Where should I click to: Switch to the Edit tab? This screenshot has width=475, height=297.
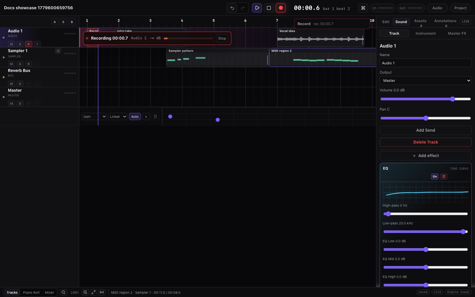386,22
